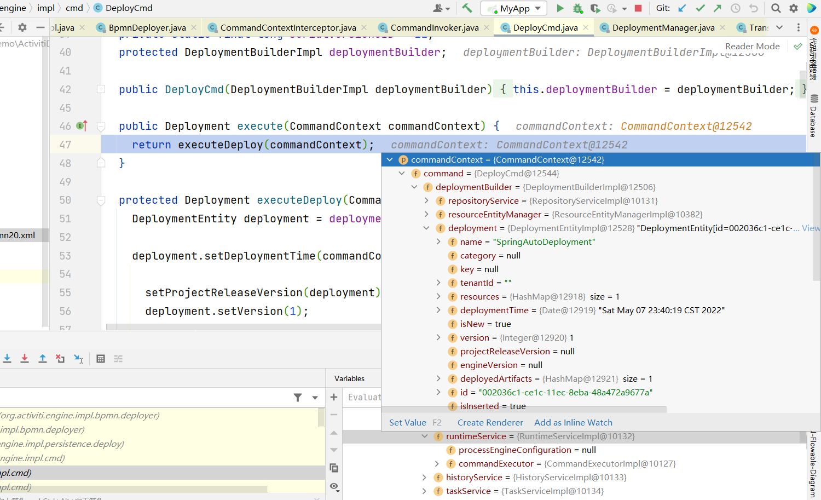The image size is (821, 500).
Task: Collapse the deploymentBuilder node
Action: coord(414,187)
